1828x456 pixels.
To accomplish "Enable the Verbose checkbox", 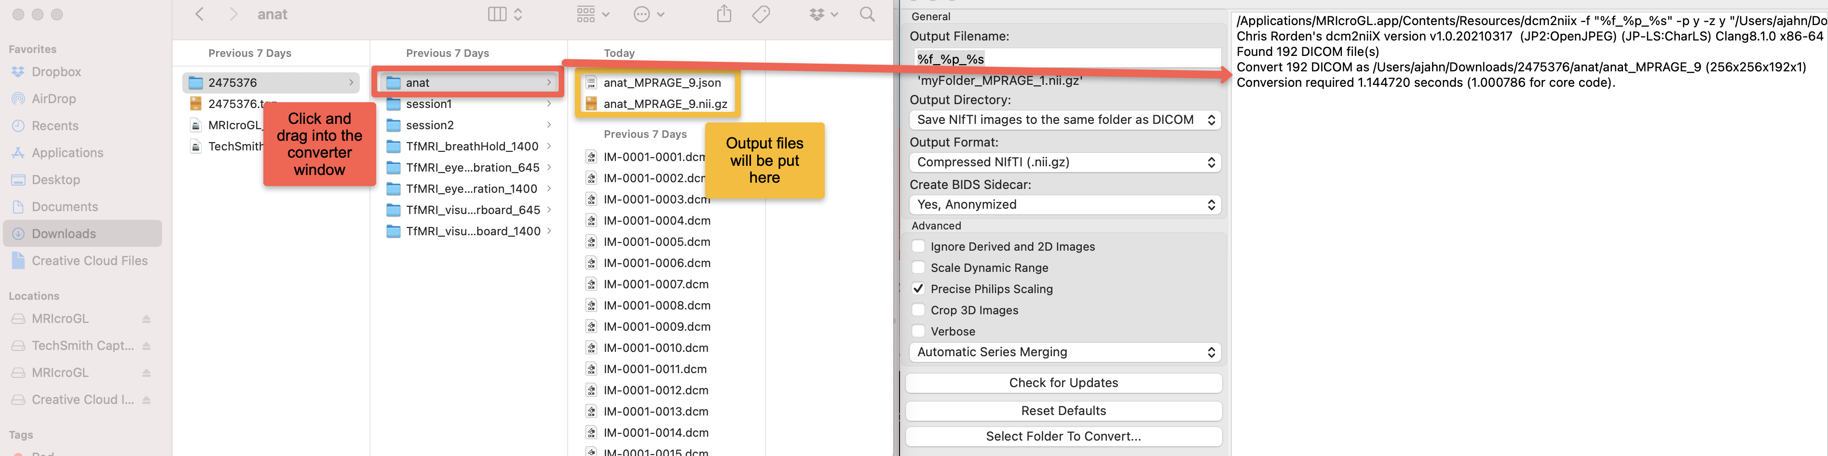I will (x=918, y=331).
